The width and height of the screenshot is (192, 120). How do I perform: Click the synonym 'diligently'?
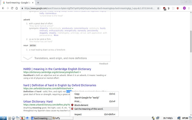coord(44,28)
